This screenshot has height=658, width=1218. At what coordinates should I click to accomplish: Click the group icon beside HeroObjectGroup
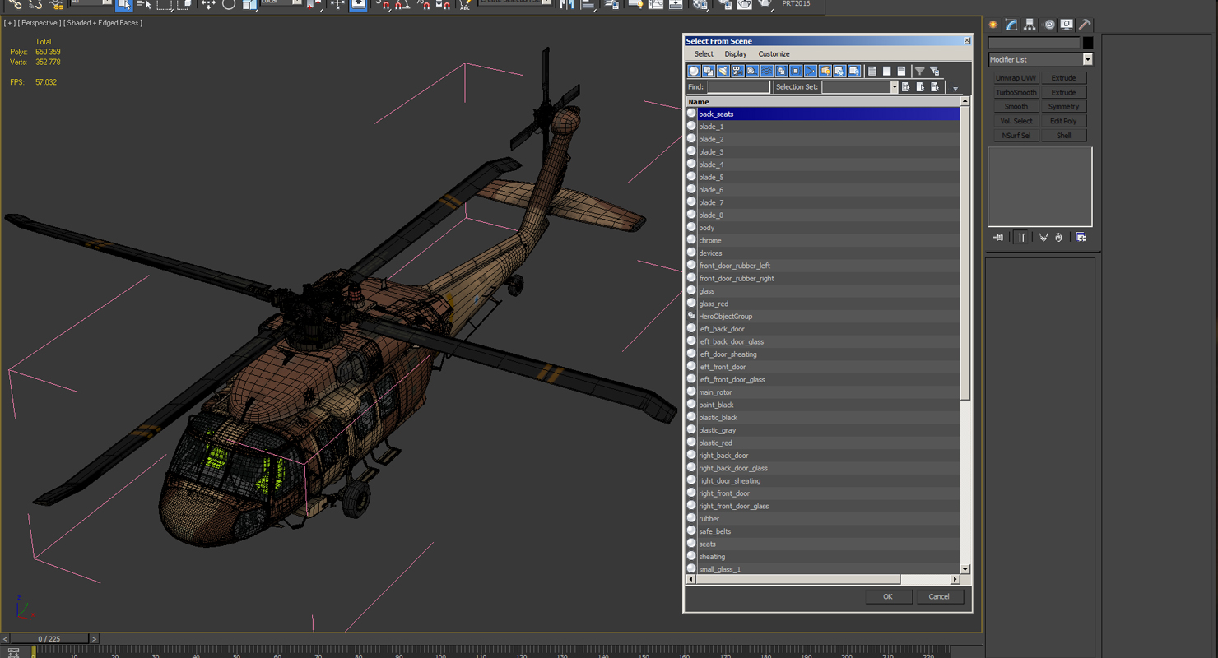(691, 316)
